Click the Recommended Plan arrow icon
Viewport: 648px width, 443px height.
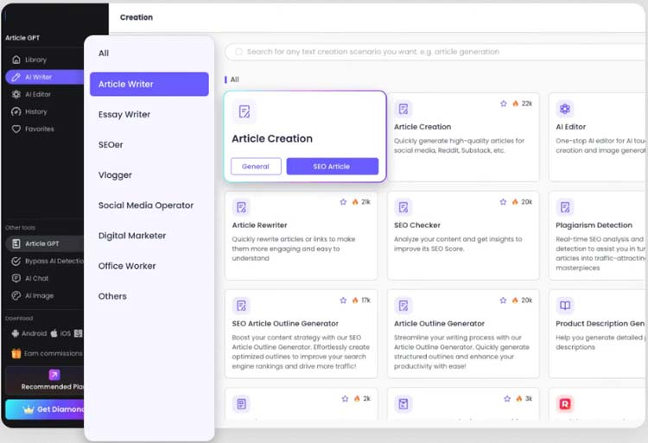click(x=54, y=375)
